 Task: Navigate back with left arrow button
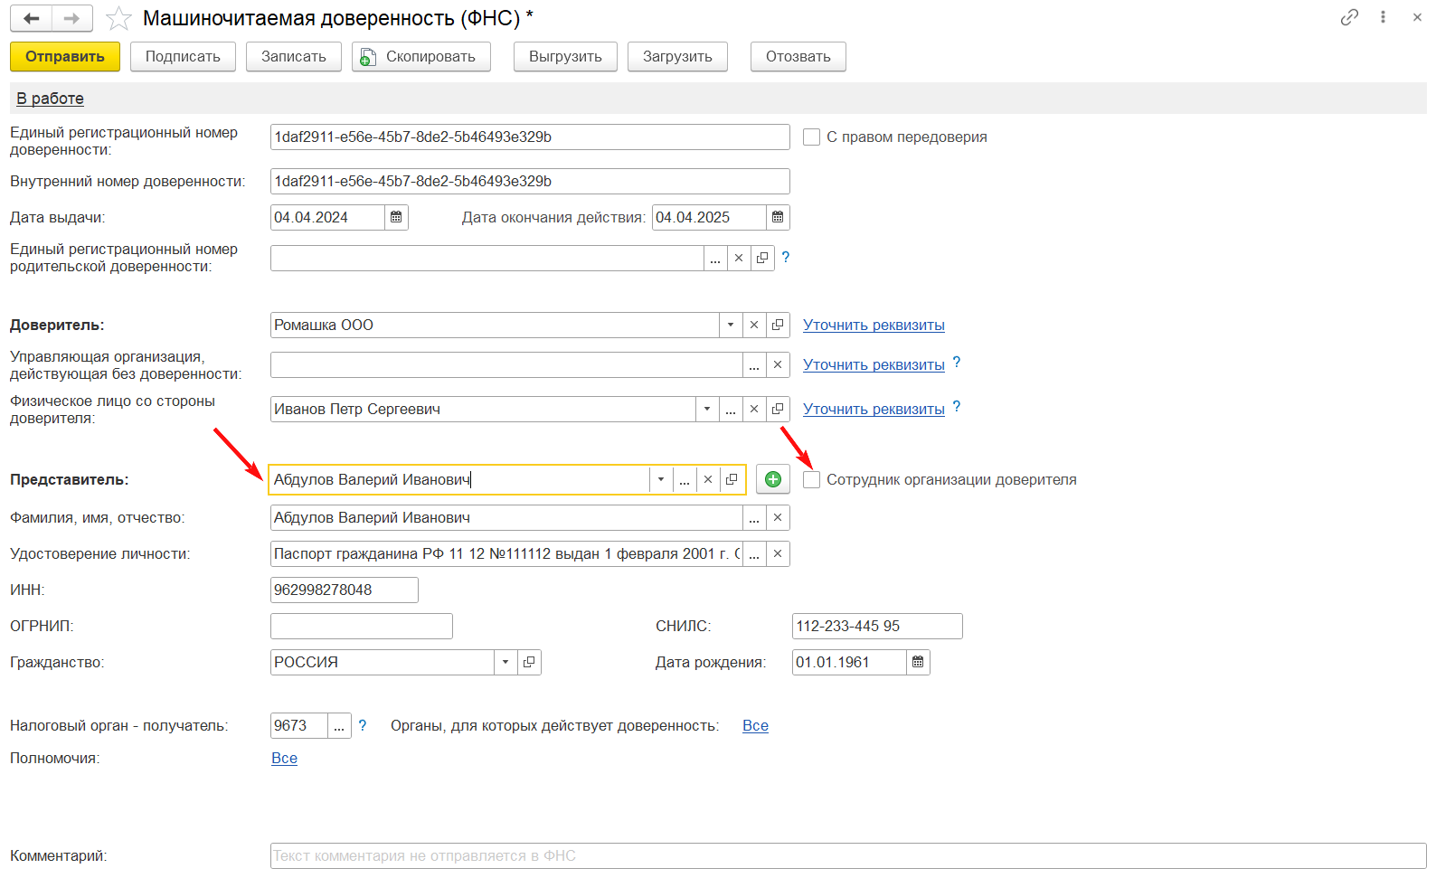coord(32,18)
